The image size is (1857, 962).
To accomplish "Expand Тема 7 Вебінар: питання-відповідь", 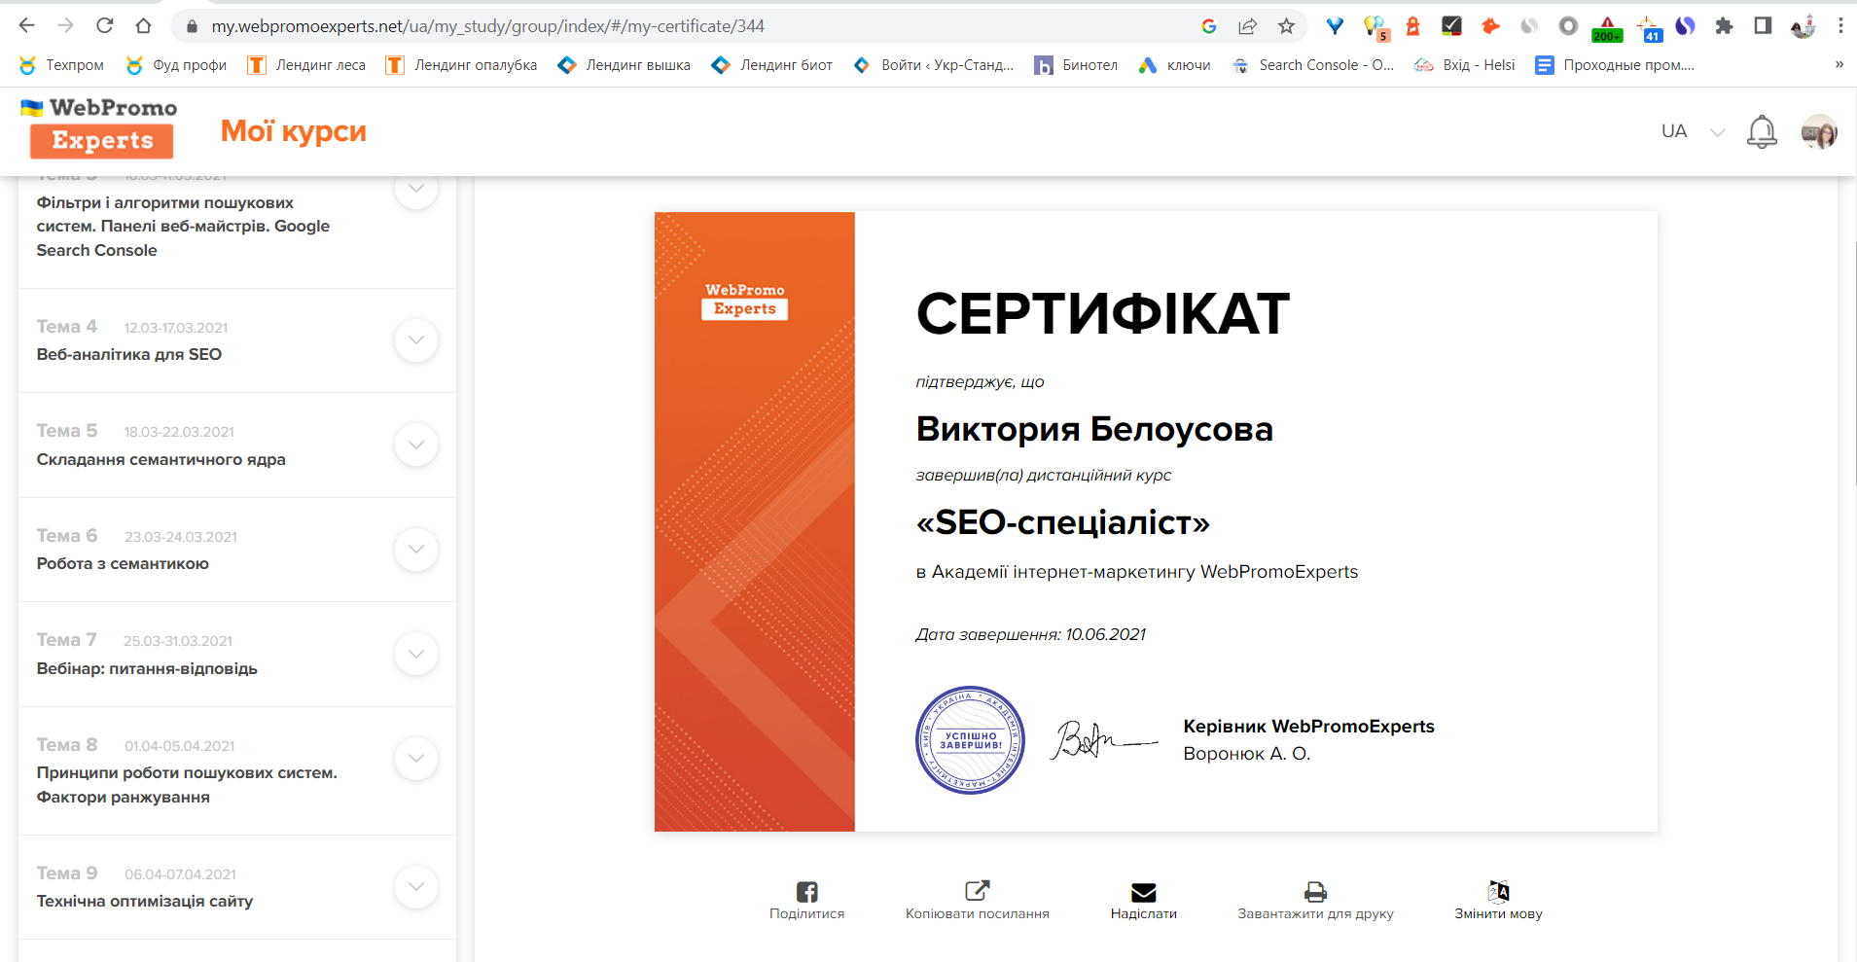I will click(x=416, y=654).
